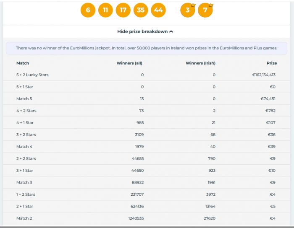Screen dimensions: 294x228
Task: Click the Winners (Irish) column header
Action: click(x=200, y=63)
